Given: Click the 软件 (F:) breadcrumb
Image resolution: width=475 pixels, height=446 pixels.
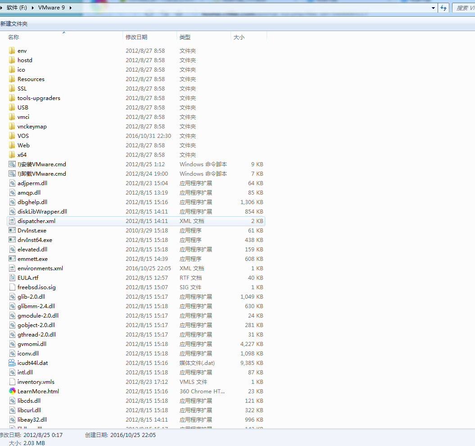Looking at the screenshot, I should click(17, 8).
